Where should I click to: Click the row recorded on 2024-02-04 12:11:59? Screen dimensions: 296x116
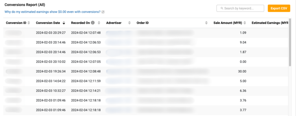(86, 81)
